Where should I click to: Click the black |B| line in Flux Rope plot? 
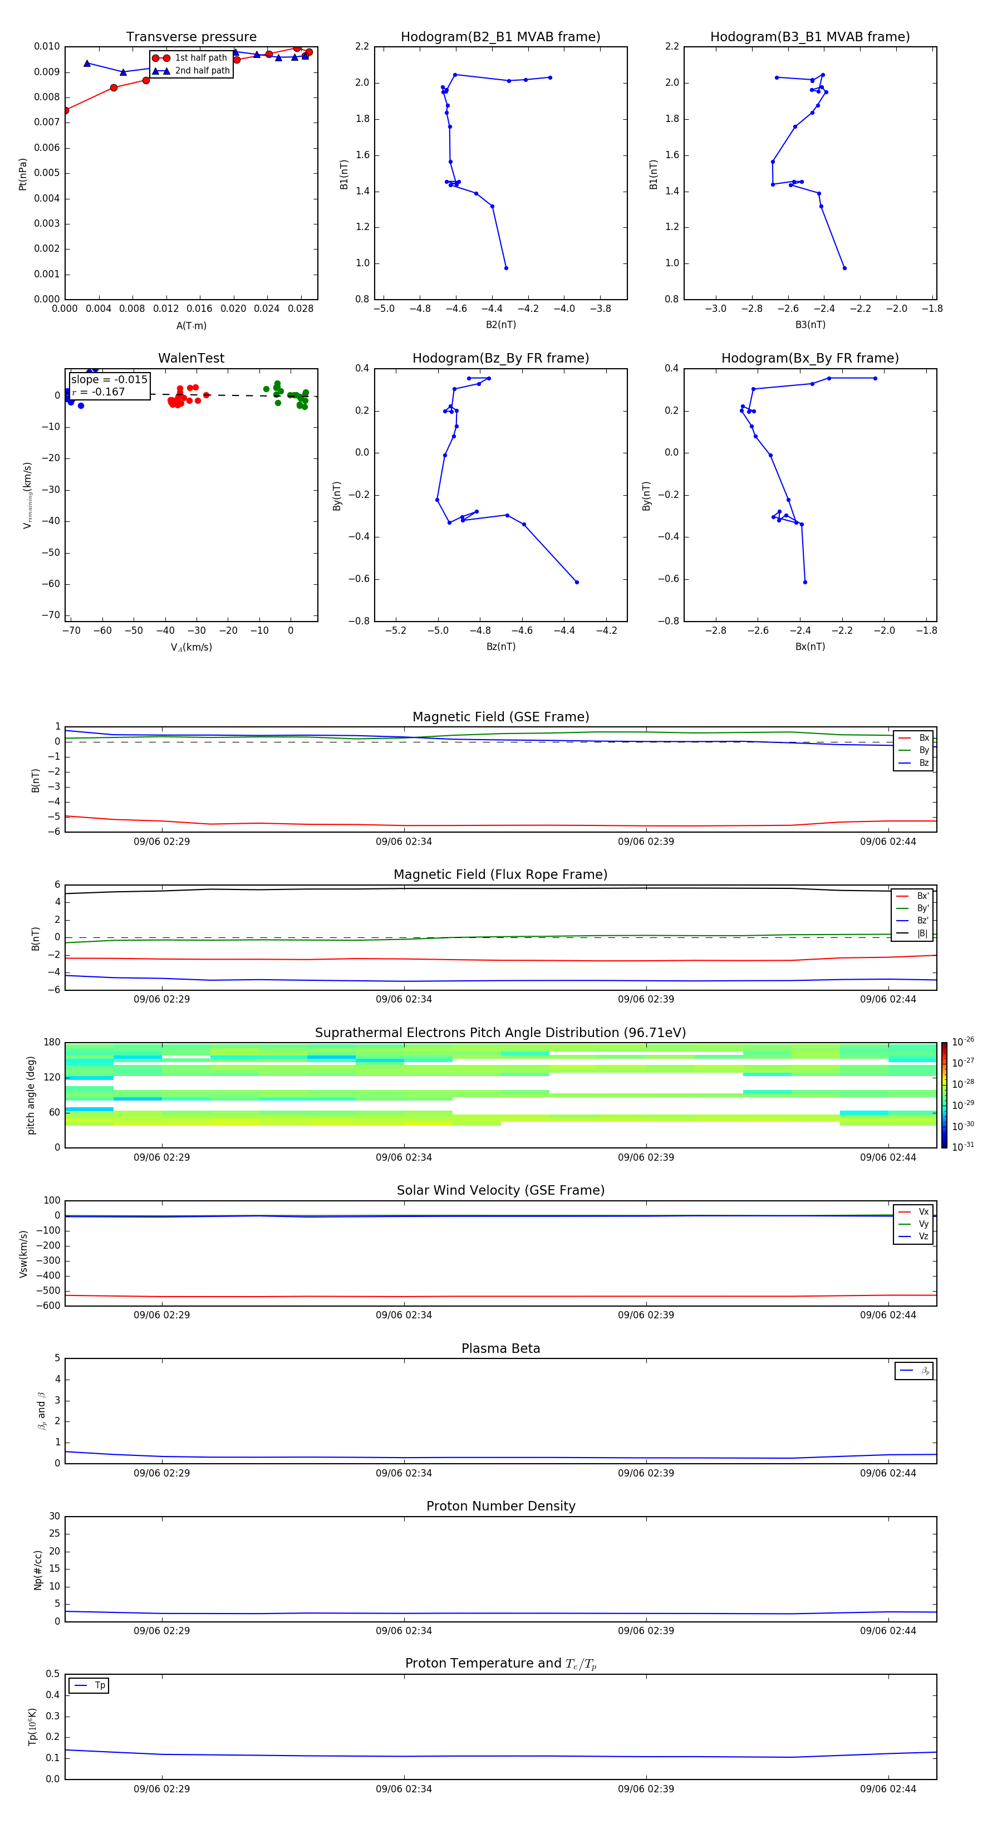pos(500,888)
